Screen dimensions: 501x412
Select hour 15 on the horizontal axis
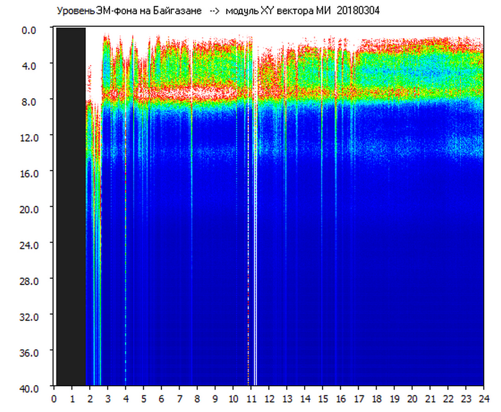click(322, 399)
